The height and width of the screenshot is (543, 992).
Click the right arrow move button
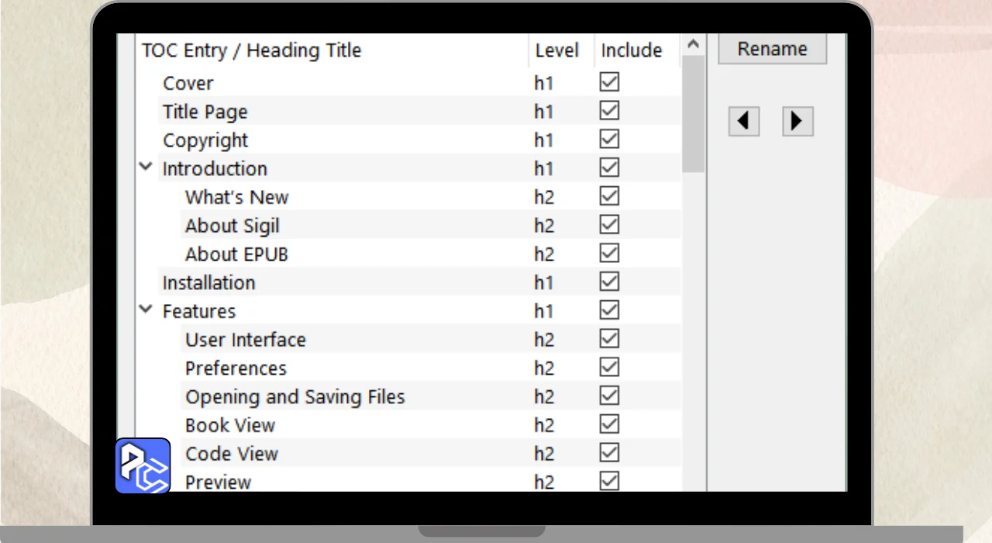[797, 122]
